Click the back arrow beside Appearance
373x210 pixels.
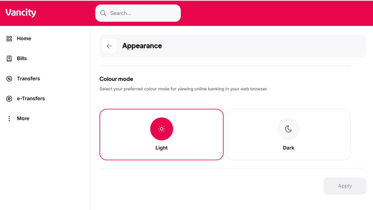click(109, 46)
